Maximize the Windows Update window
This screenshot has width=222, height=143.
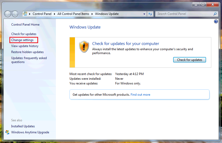[x=203, y=5]
